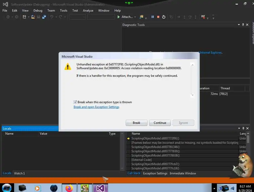Open Call Stack window position dropdown
254x192 pixels.
[239, 128]
